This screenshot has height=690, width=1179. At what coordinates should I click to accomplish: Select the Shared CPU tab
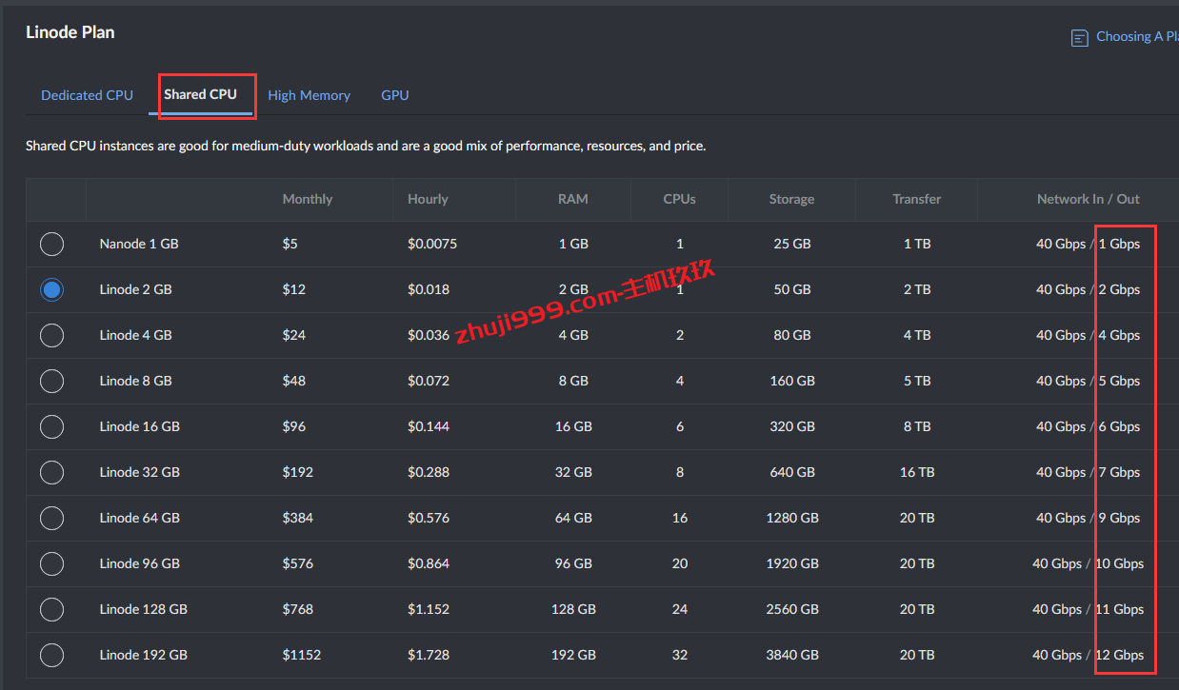[x=200, y=94]
